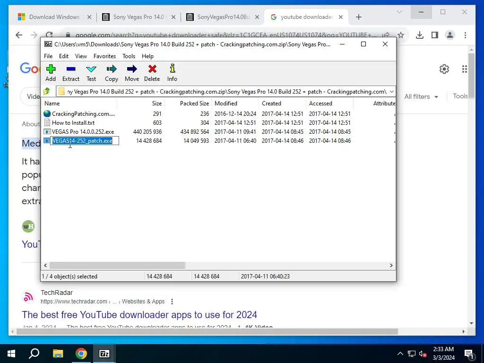484x363 pixels.
Task: Toggle Chrome side panel icon
Action: 435,35
